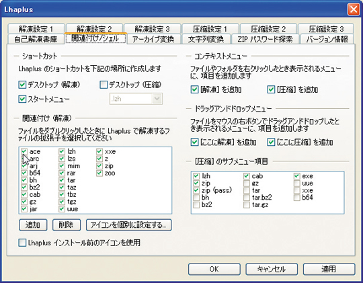Image resolution: width=363 pixels, height=283 pixels.
Task: Uncheck the rar extension association
Action: pos(62,173)
